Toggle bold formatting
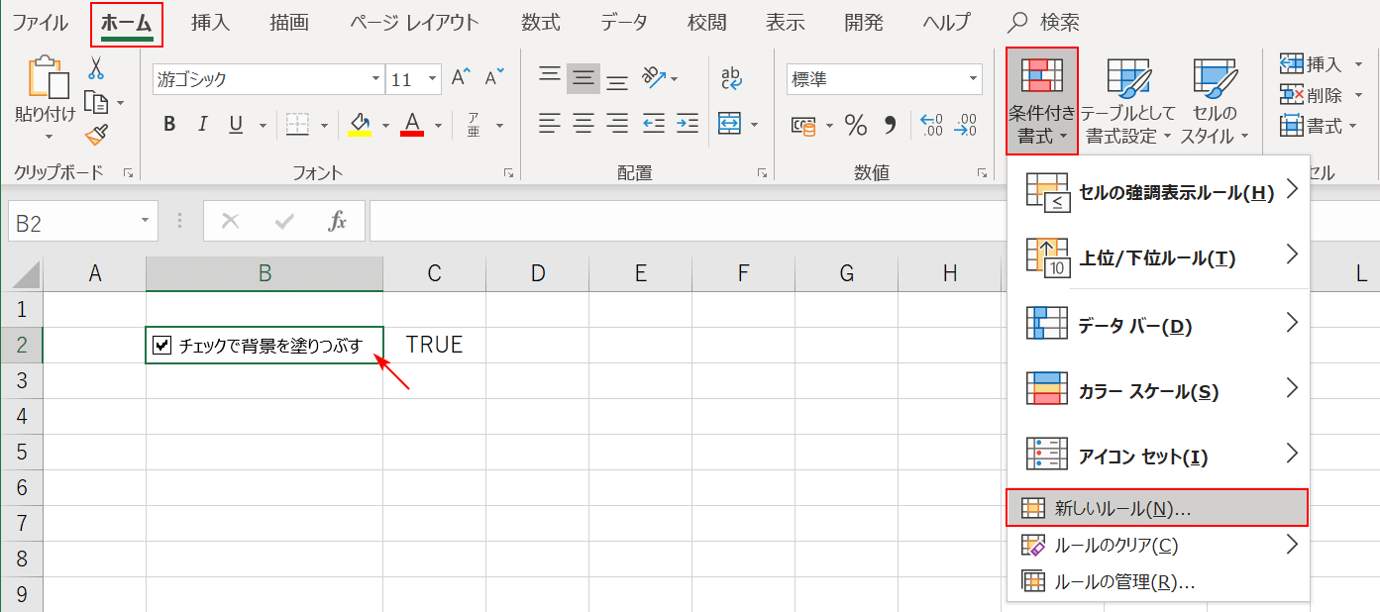 (x=168, y=124)
